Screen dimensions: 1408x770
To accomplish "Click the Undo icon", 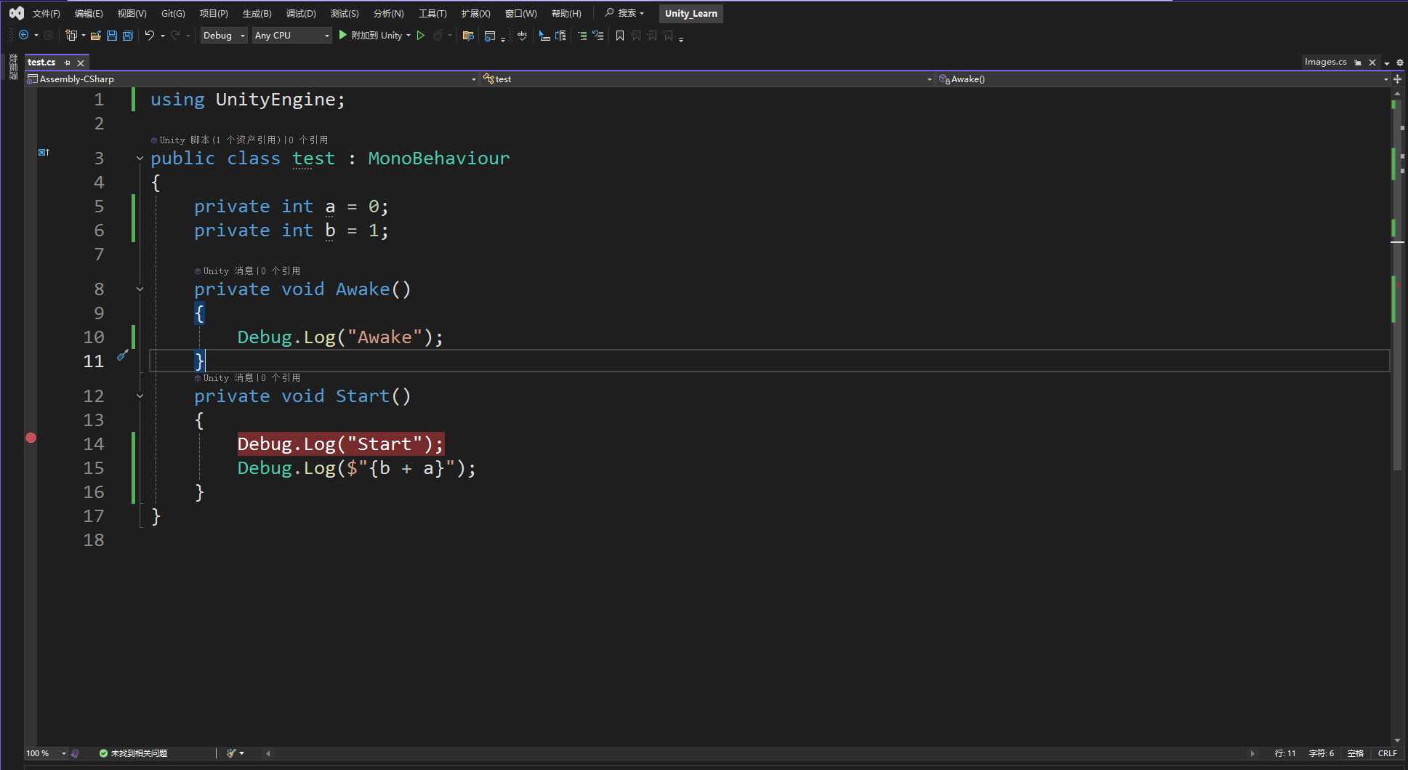I will click(150, 35).
